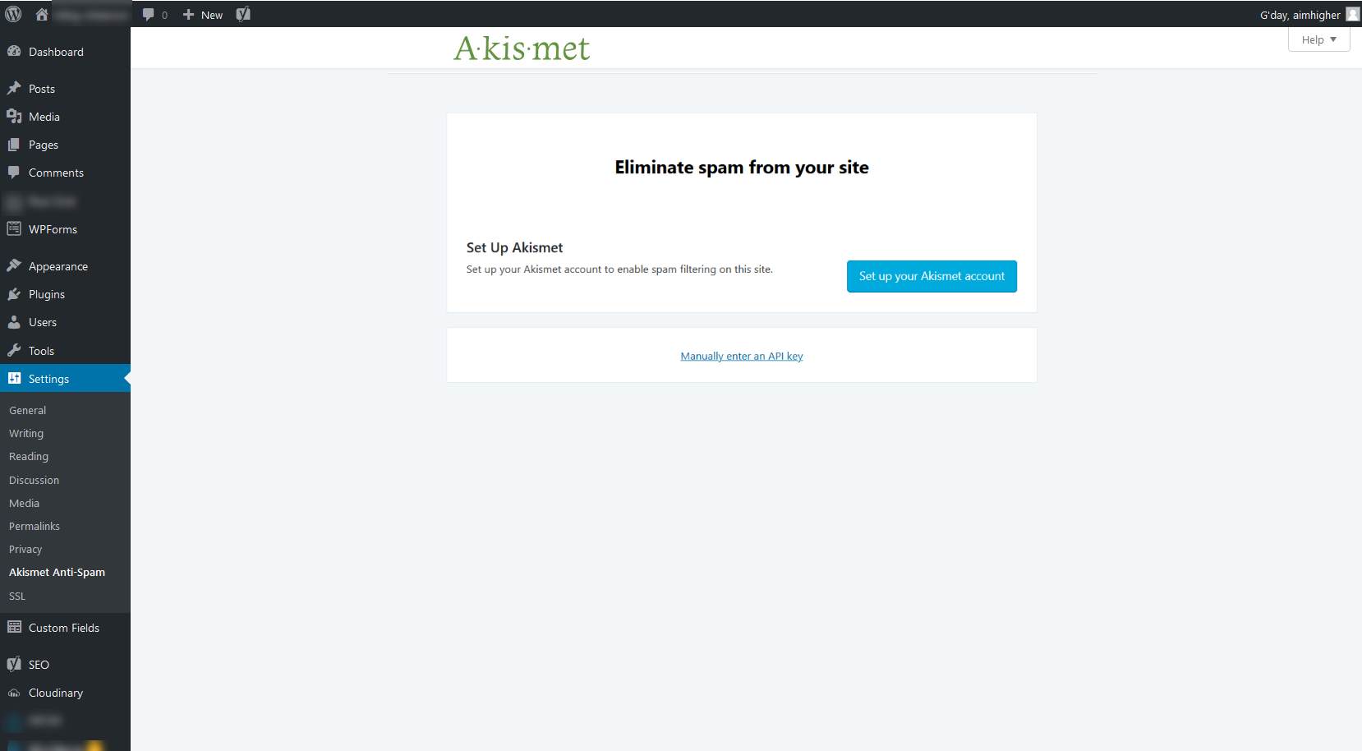Viewport: 1362px width, 751px height.
Task: Click the Pages icon
Action: pyautogui.click(x=14, y=144)
